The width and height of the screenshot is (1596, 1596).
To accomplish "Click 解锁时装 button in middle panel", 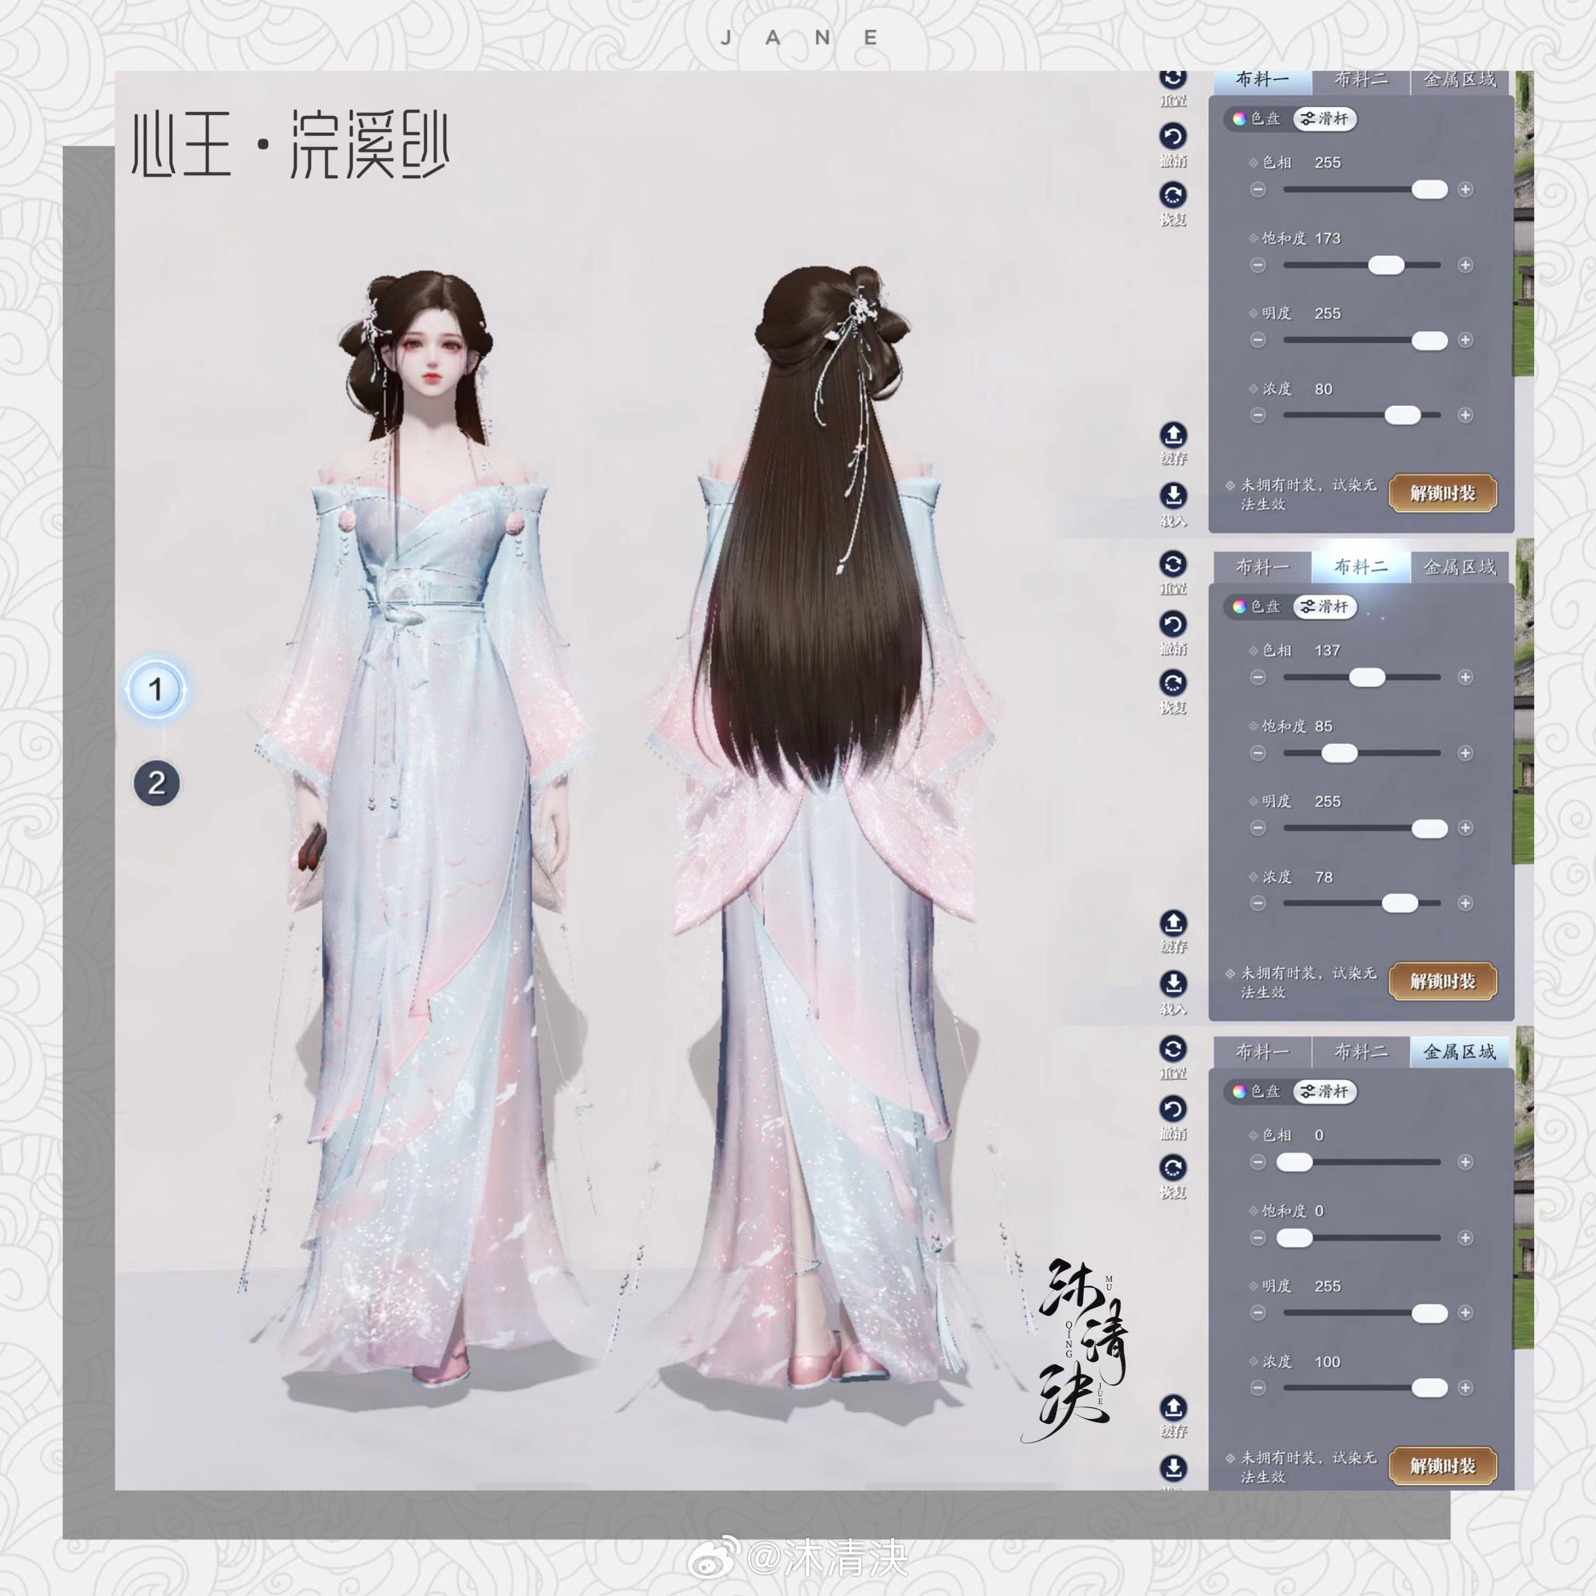I will coord(1442,982).
